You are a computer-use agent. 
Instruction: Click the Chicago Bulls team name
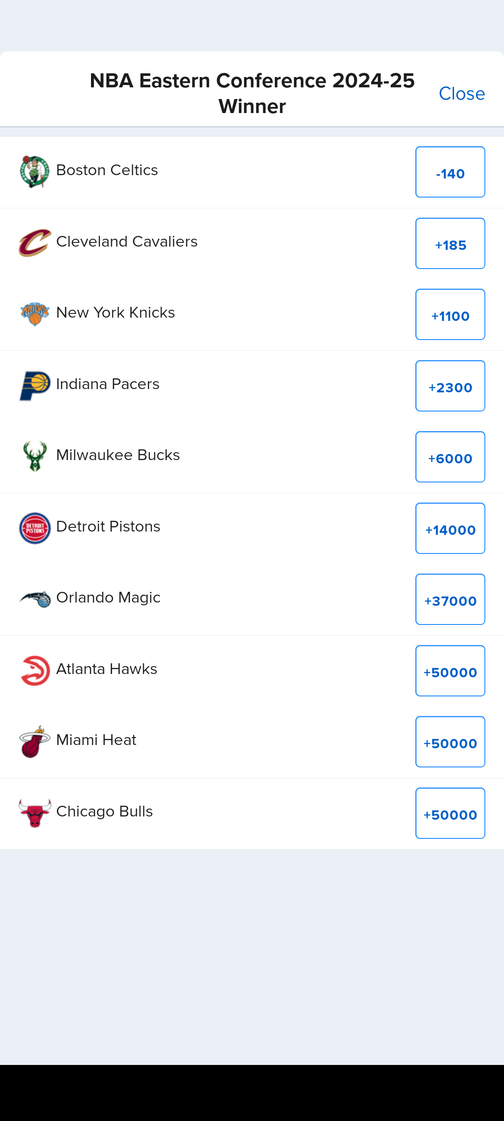[105, 811]
